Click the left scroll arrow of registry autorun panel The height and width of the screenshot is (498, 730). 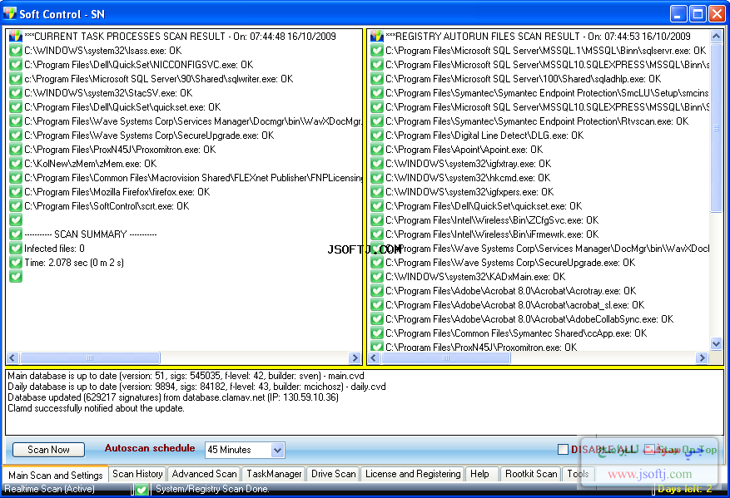(x=374, y=357)
